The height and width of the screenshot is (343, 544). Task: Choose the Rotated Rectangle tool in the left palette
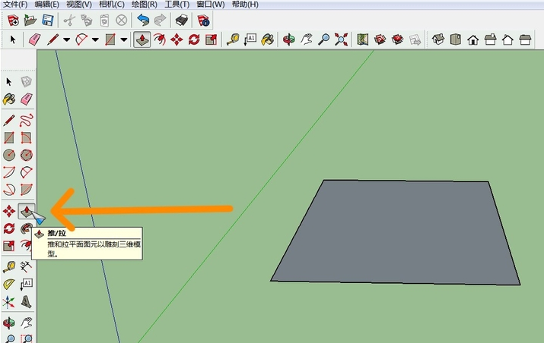point(27,138)
